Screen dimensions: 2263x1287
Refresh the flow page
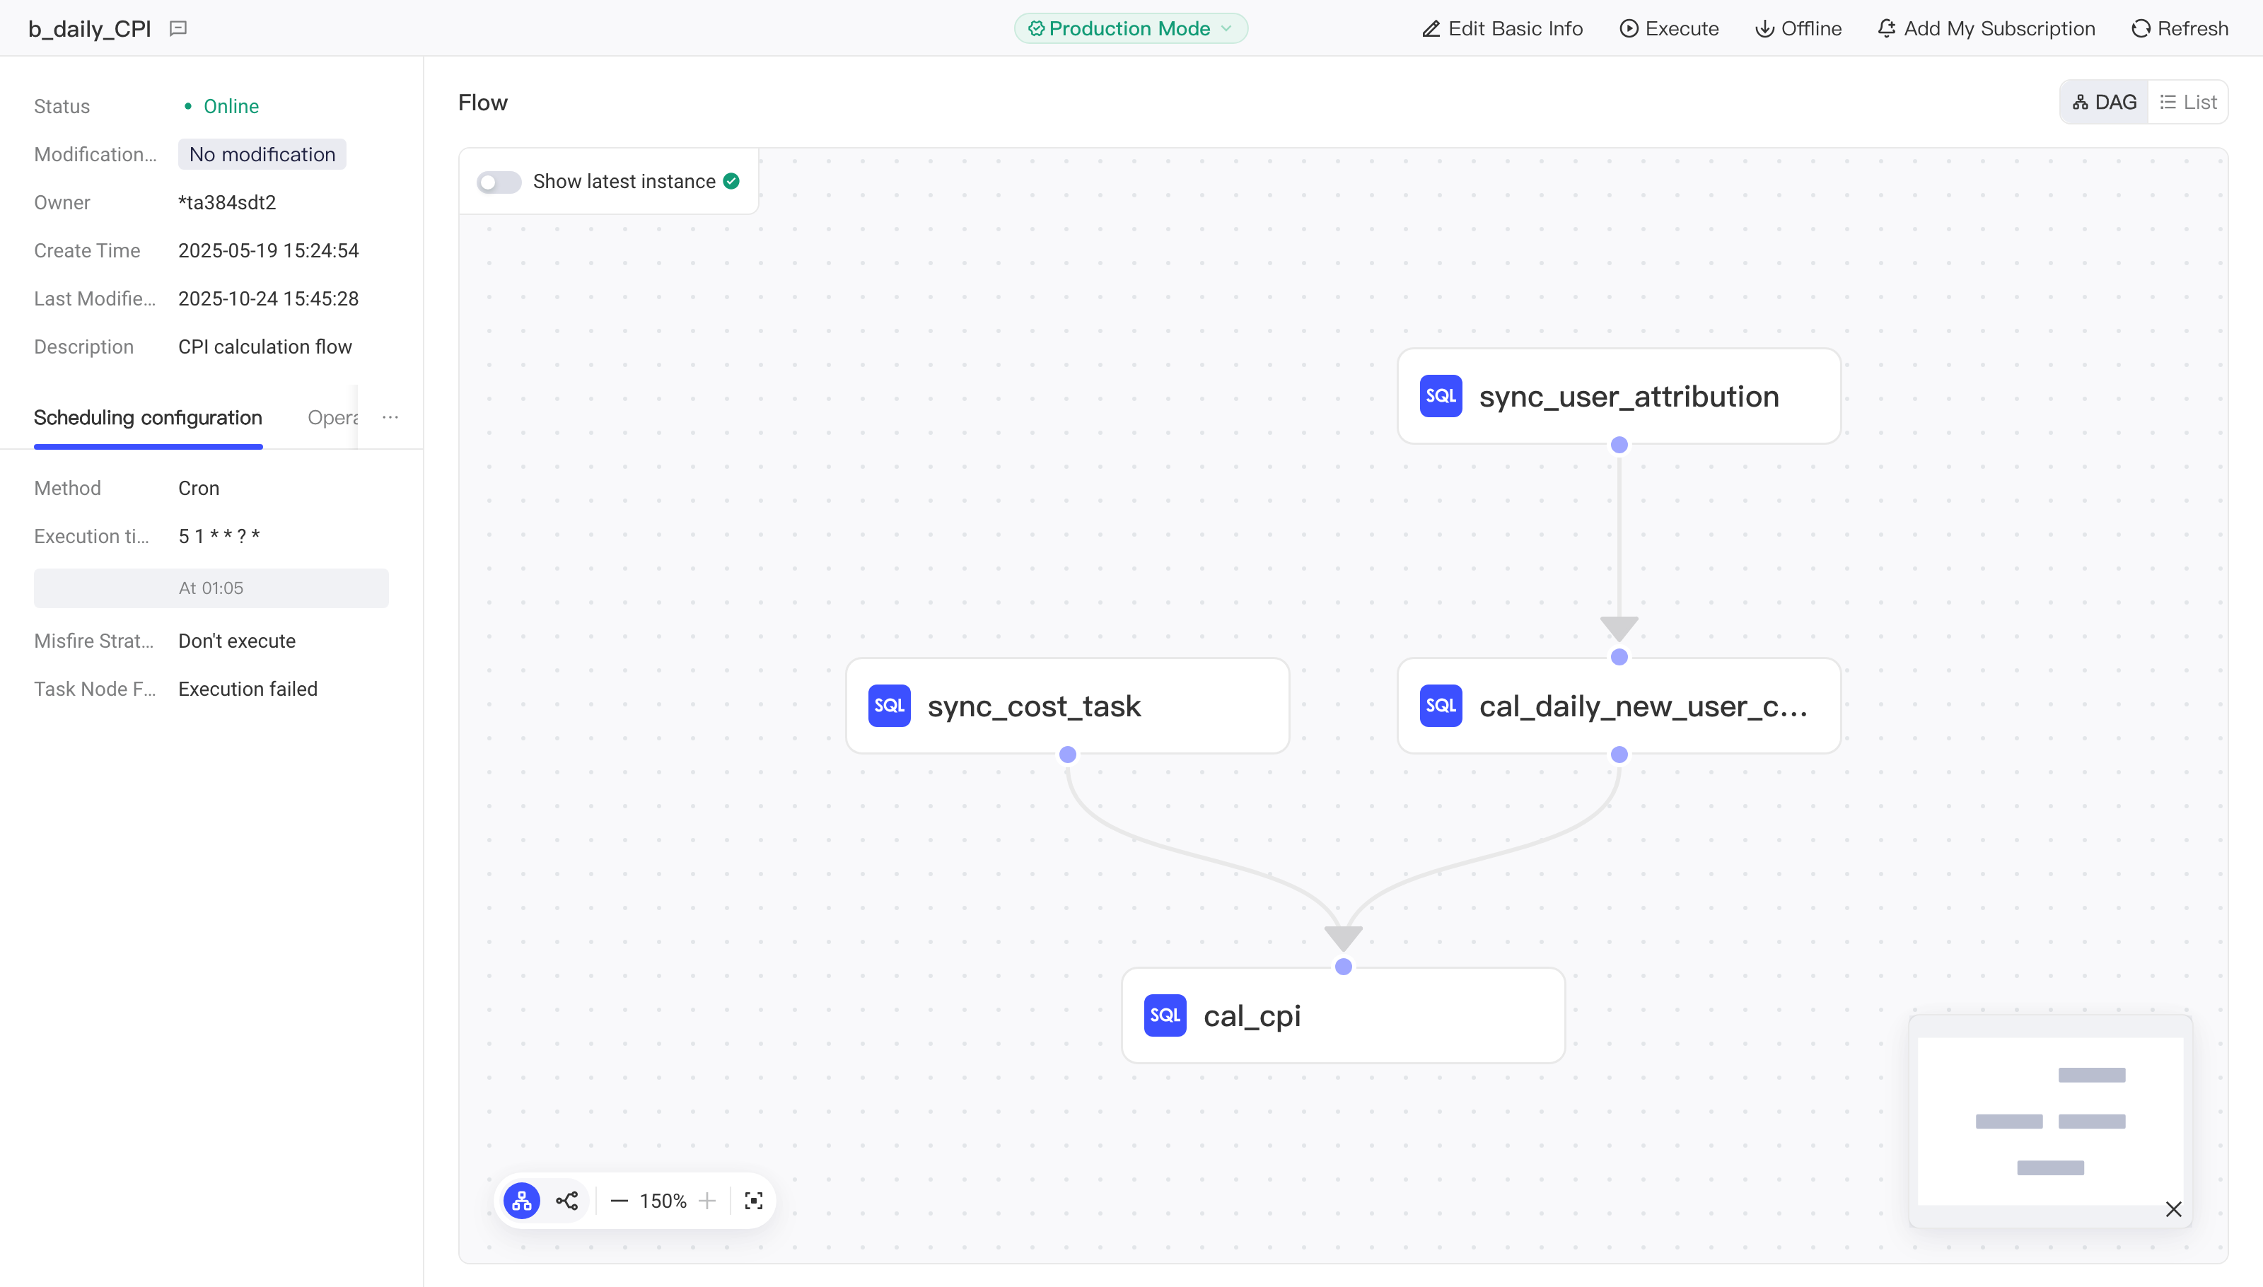pyautogui.click(x=2180, y=28)
